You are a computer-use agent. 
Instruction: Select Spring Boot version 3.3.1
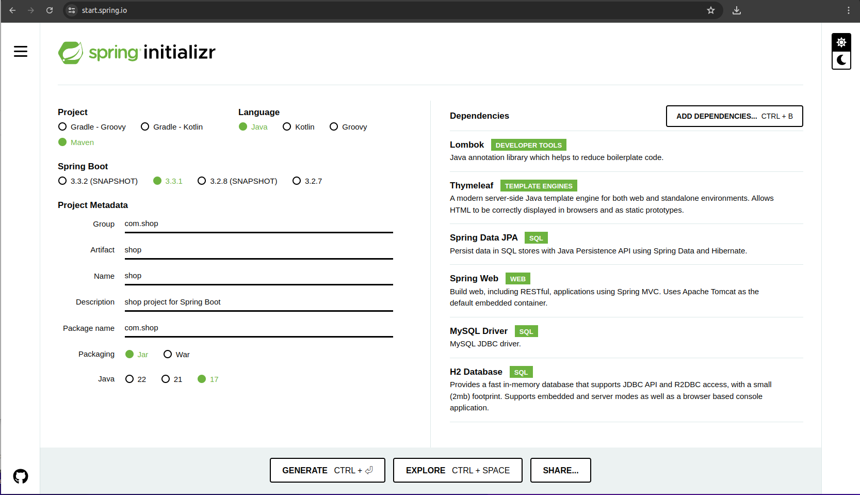[x=168, y=181]
